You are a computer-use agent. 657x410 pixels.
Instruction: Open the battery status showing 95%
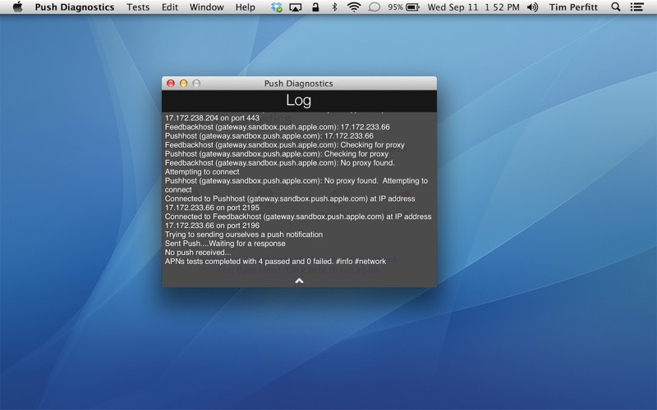tap(403, 7)
